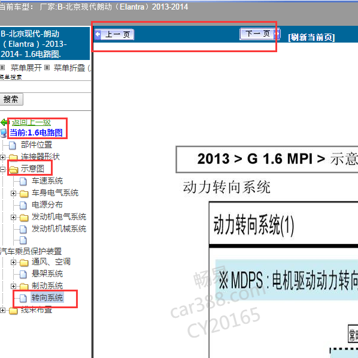Click the left arrow on 上一页 button
Viewport: 358px width, 358px height.
click(98, 35)
